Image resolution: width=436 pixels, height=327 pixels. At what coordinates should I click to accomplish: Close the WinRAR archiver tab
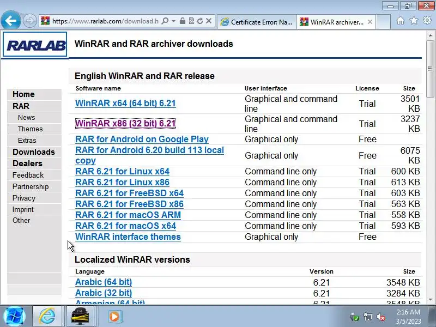click(370, 22)
